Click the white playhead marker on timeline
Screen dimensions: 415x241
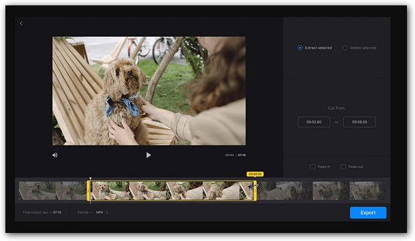click(x=90, y=179)
